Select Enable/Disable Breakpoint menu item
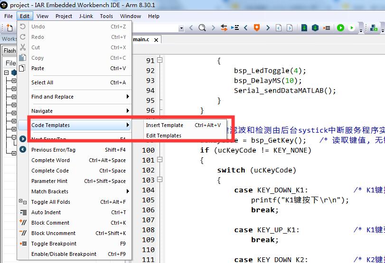The image size is (385, 263). (75, 254)
